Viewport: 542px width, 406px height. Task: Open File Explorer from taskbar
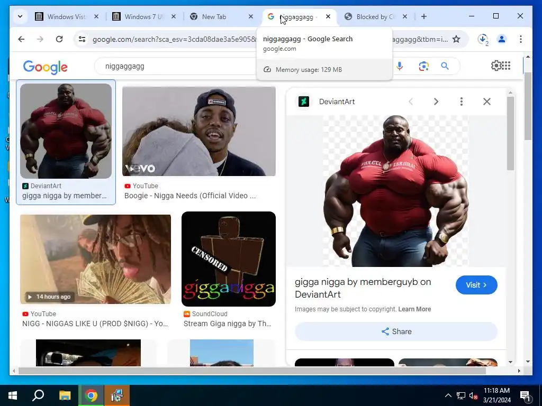point(65,395)
